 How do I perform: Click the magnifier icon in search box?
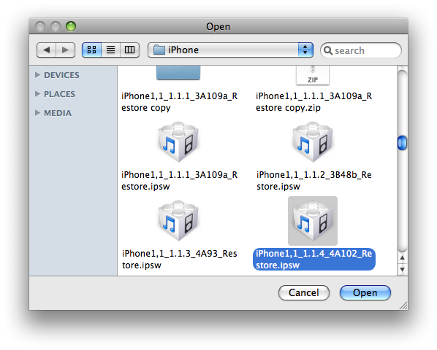tap(328, 50)
